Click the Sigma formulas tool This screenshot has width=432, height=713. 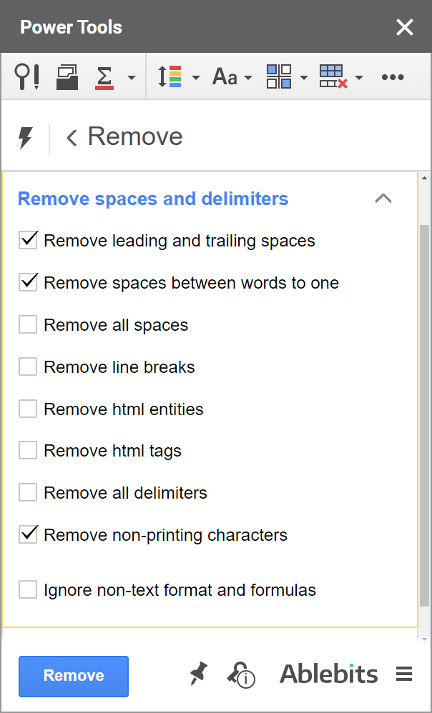[104, 76]
